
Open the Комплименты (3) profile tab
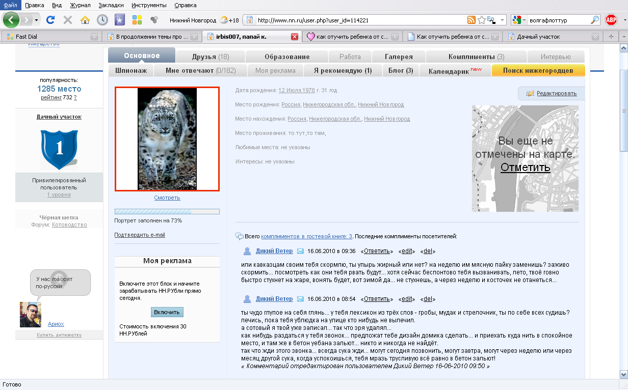click(476, 57)
